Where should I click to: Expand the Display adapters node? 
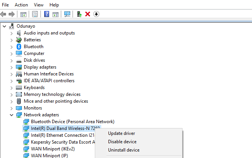pyautogui.click(x=12, y=67)
